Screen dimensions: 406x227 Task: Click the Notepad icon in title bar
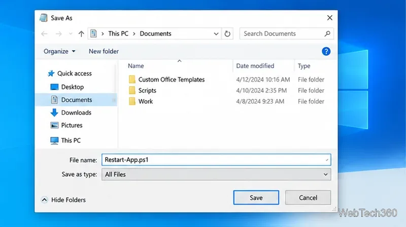44,18
